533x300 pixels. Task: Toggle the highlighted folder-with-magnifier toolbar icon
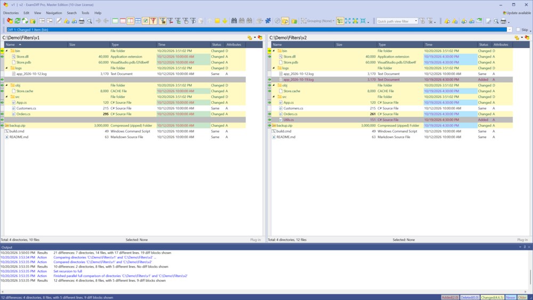[x=285, y=21]
